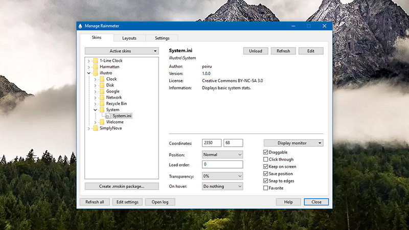Collapse the illustro tree node
Screen dimensions: 409x230
click(88, 73)
